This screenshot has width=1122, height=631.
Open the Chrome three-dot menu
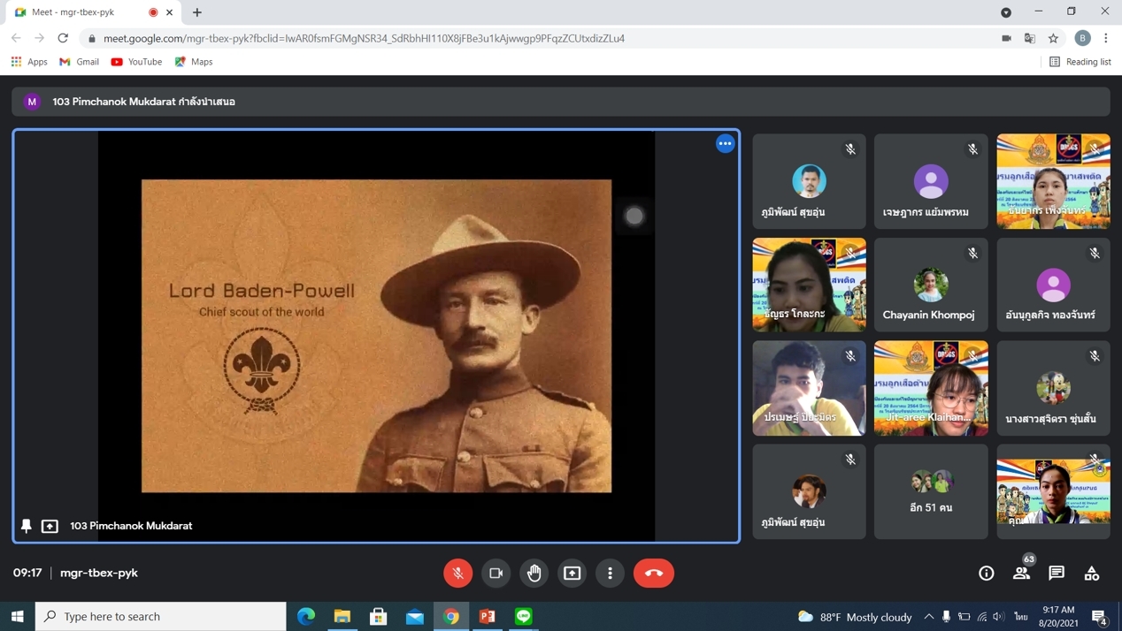pyautogui.click(x=1106, y=38)
